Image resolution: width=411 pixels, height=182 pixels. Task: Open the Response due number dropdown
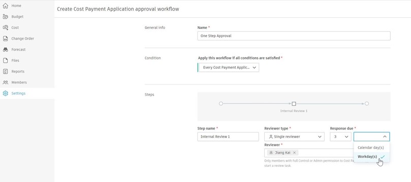tap(340, 136)
